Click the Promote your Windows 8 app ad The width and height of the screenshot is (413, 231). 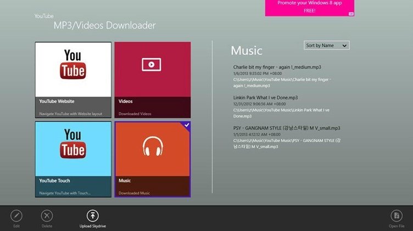pyautogui.click(x=310, y=7)
